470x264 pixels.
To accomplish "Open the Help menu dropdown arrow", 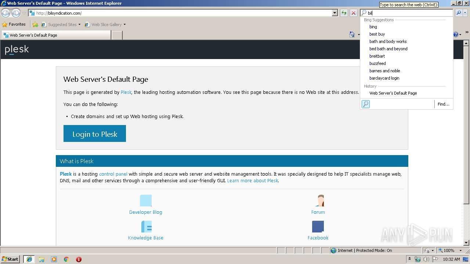I will coord(460,34).
